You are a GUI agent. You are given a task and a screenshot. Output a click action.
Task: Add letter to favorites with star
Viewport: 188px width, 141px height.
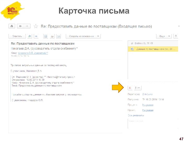click(36, 26)
